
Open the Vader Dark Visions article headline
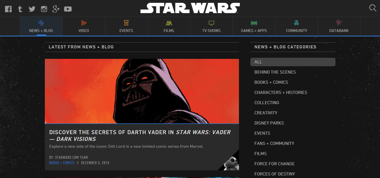140,136
